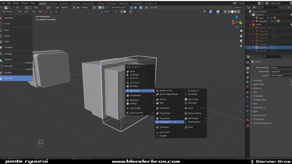This screenshot has height=164, width=292.
Task: Open the Tool properties tab icon
Action: point(247,62)
